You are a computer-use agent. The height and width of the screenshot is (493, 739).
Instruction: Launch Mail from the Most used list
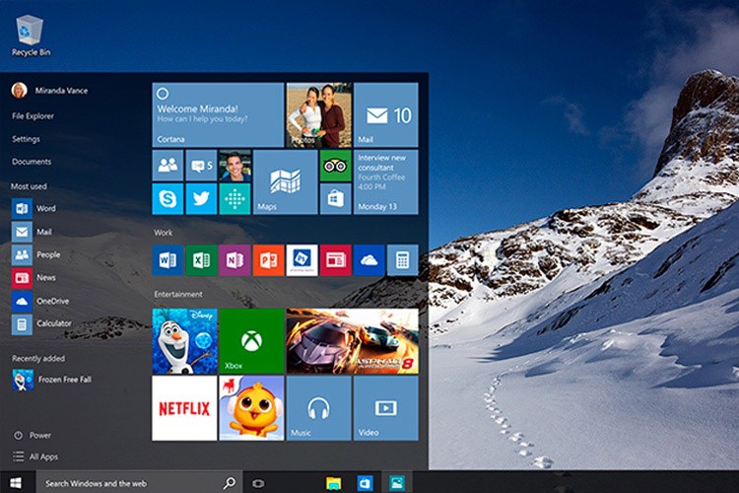[33, 231]
